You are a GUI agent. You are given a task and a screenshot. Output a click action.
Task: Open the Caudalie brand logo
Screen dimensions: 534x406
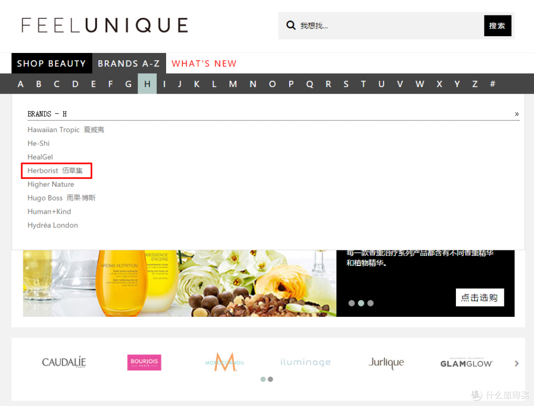tap(64, 362)
